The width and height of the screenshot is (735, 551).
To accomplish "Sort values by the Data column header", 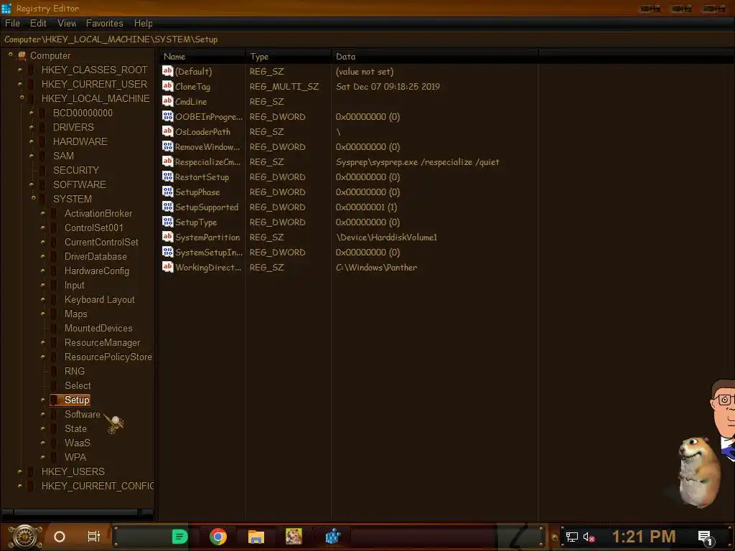I will tap(434, 56).
